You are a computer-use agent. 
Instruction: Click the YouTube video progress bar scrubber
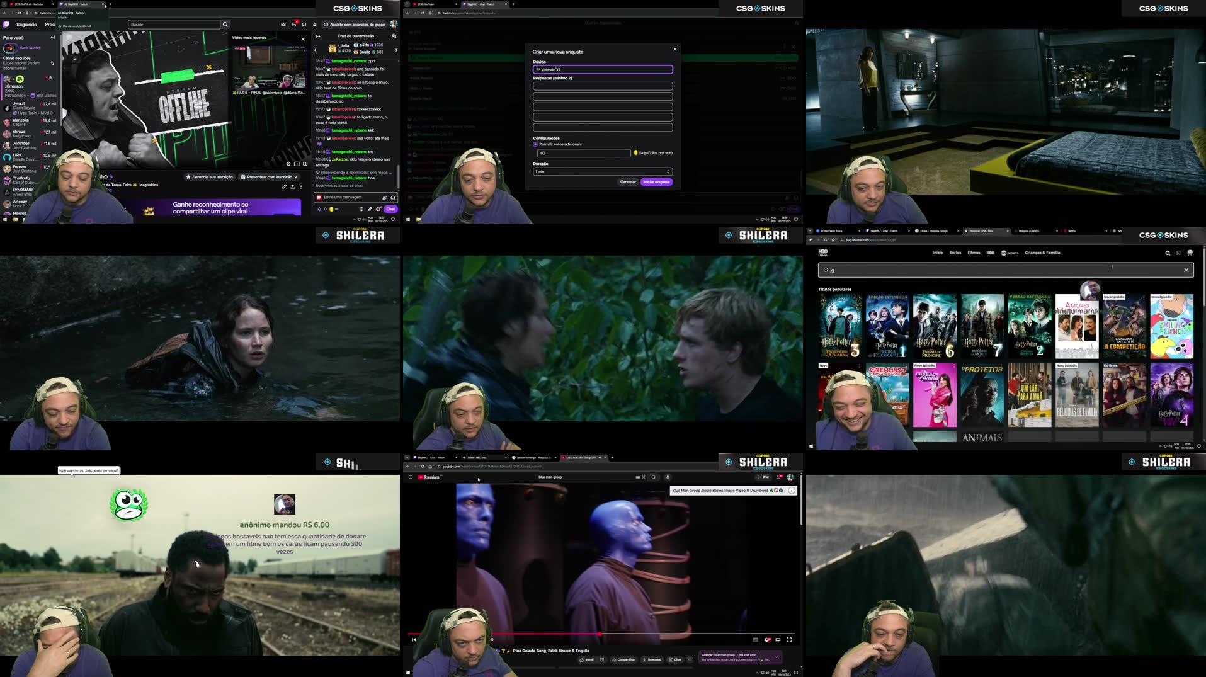600,634
